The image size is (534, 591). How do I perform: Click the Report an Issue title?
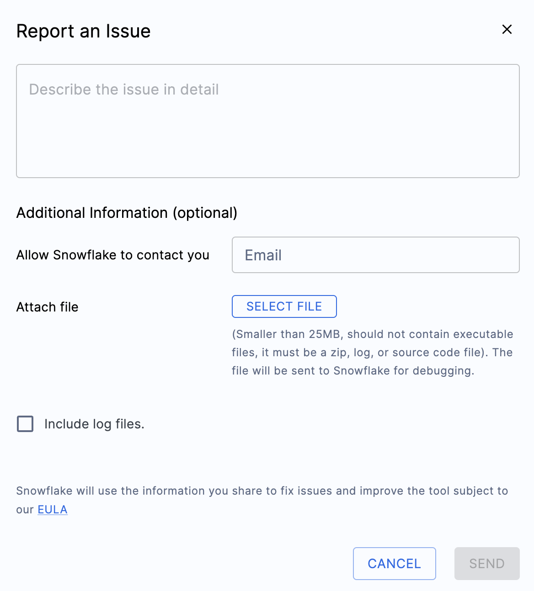(x=83, y=31)
